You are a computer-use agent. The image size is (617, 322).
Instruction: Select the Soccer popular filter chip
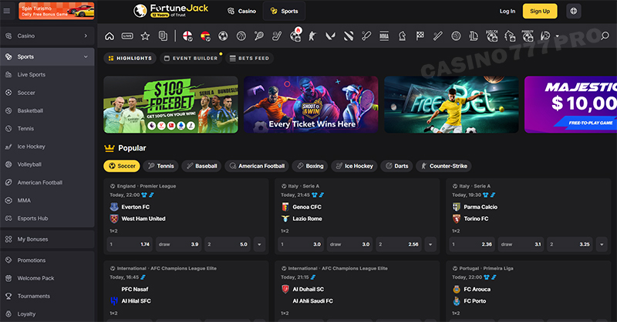tap(122, 166)
